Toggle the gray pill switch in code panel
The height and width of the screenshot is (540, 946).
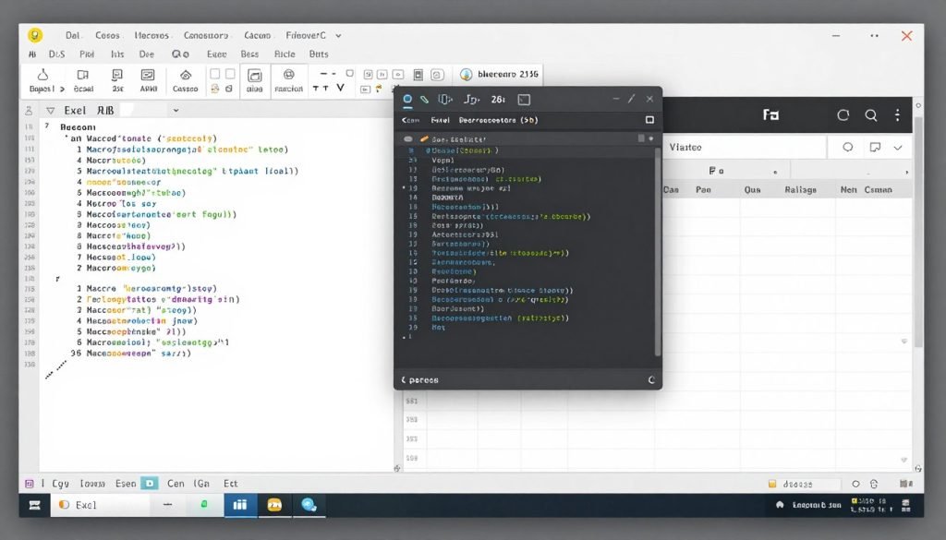point(407,139)
